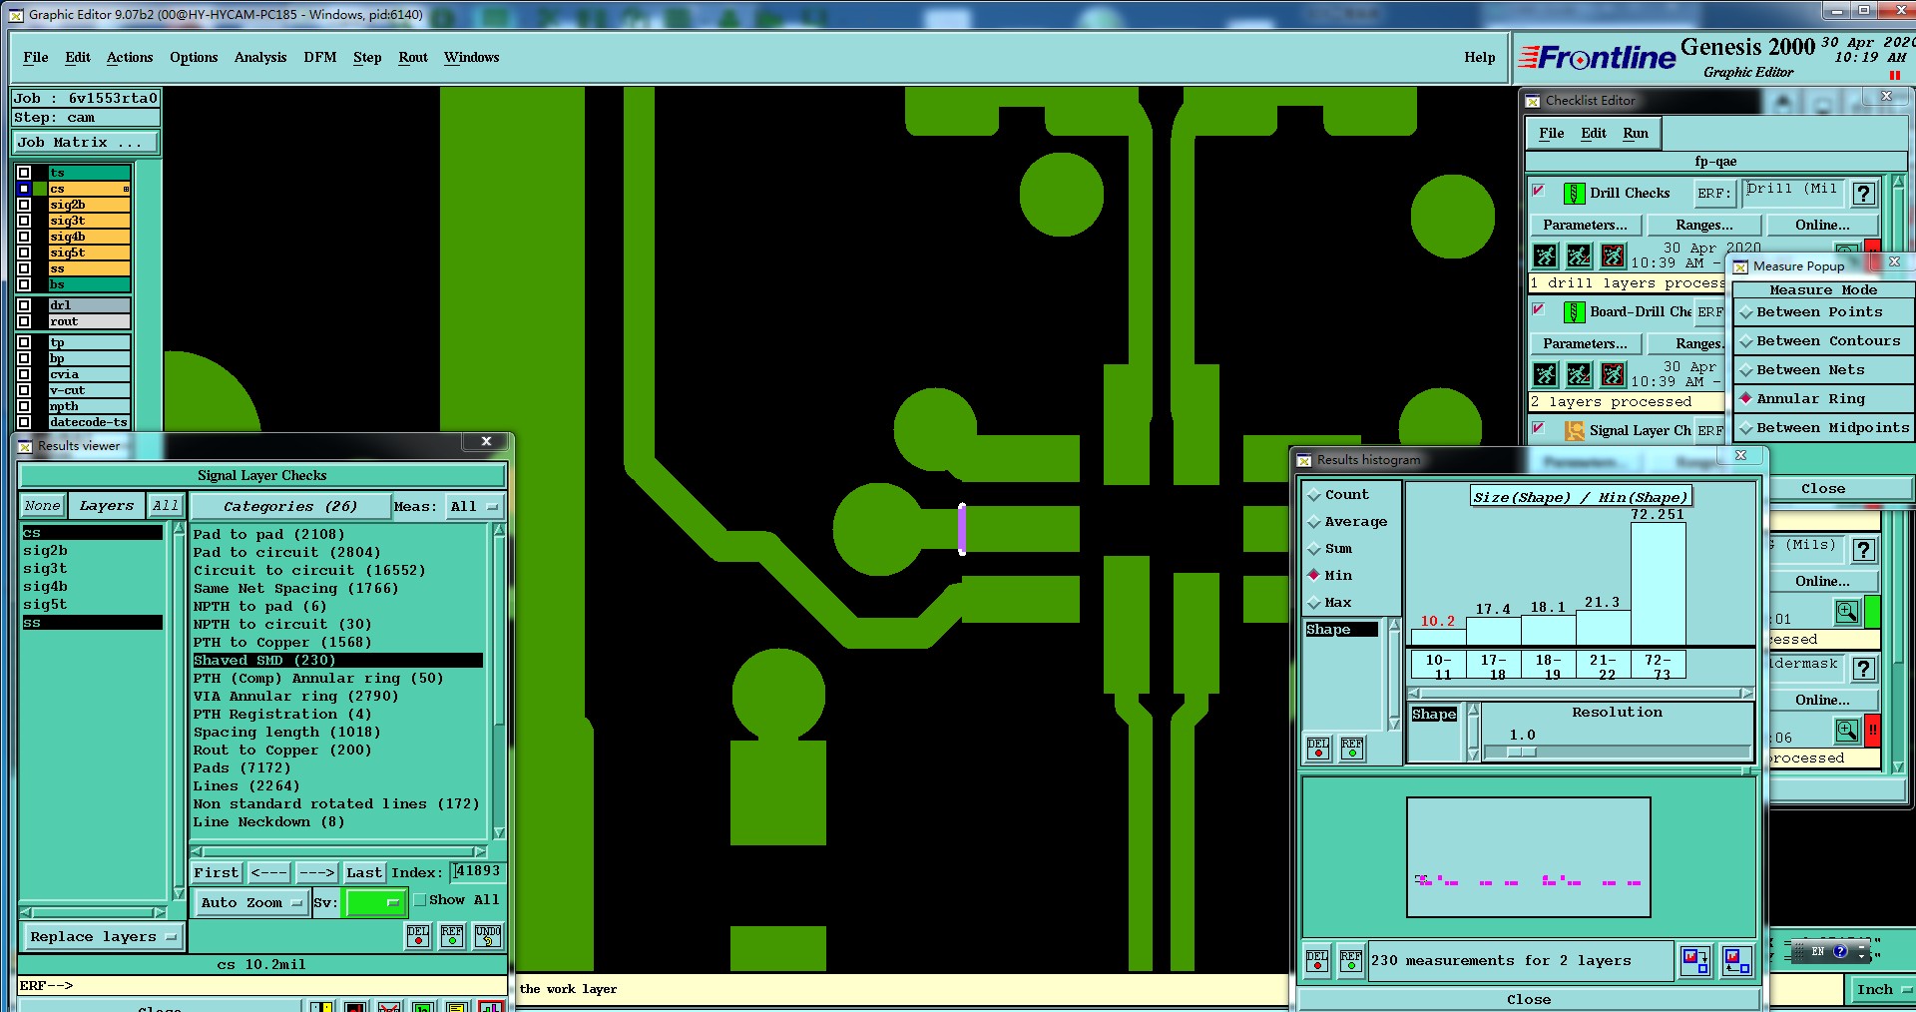The width and height of the screenshot is (1916, 1012).
Task: Open the Analysis menu
Action: pyautogui.click(x=260, y=58)
